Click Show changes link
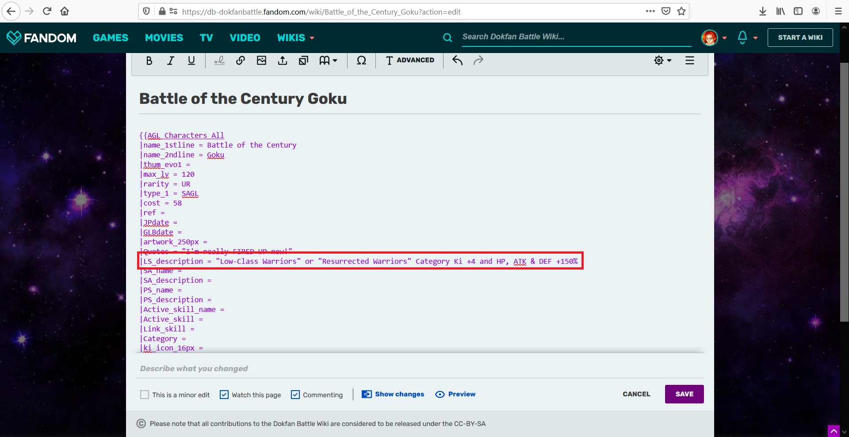This screenshot has width=849, height=437. pyautogui.click(x=393, y=394)
